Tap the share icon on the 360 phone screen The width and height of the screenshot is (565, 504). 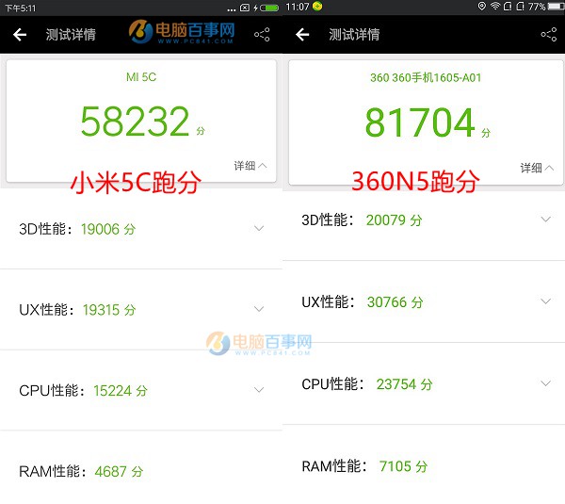pyautogui.click(x=548, y=35)
